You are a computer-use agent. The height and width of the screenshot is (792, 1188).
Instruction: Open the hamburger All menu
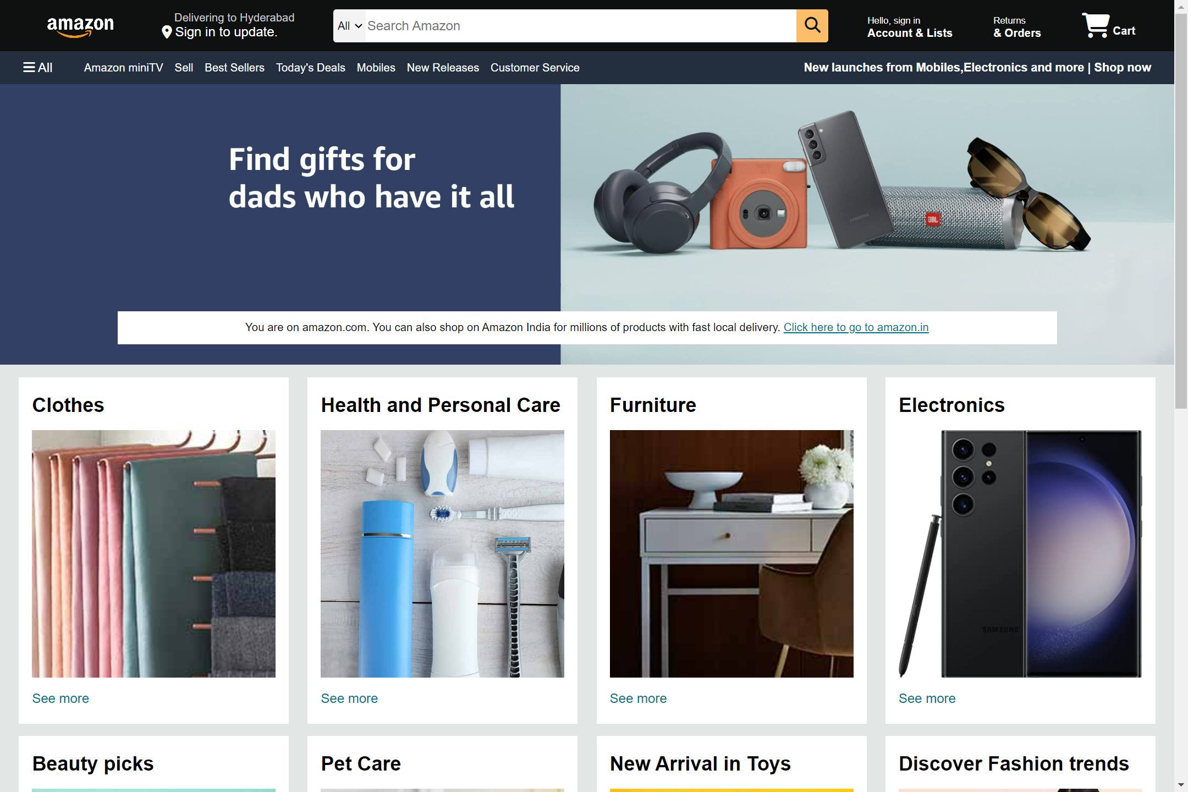pos(37,68)
